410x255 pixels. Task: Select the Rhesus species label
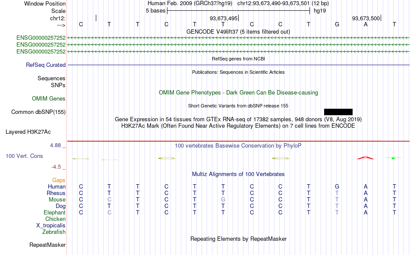click(56, 193)
